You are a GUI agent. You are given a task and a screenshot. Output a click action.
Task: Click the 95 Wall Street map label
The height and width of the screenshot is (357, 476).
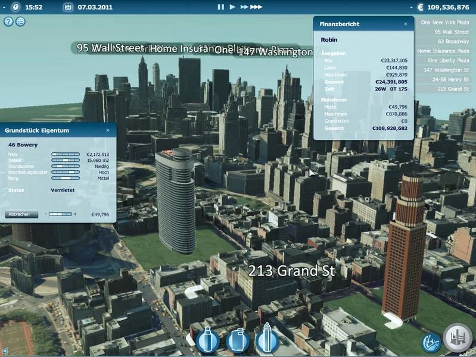click(x=110, y=48)
